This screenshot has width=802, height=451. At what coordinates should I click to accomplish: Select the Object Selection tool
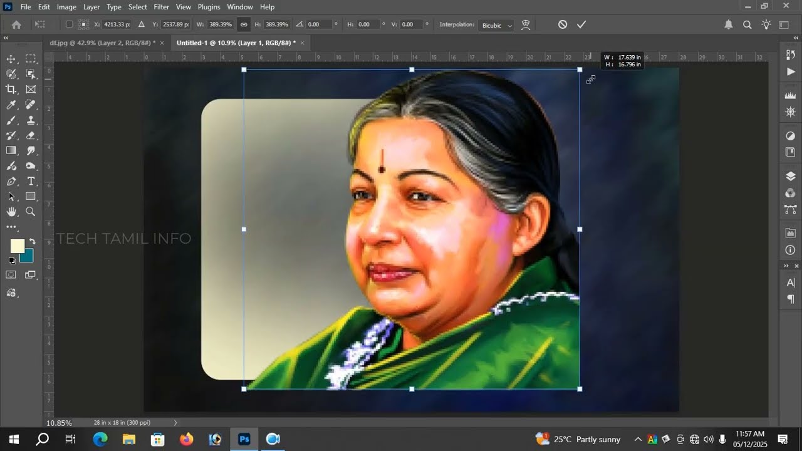30,74
